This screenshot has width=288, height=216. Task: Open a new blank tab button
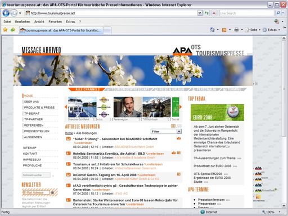coord(107,30)
